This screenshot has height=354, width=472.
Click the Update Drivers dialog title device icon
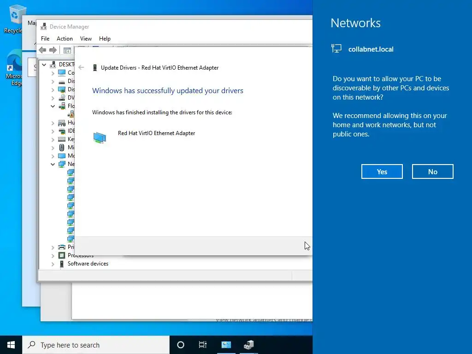coord(95,68)
